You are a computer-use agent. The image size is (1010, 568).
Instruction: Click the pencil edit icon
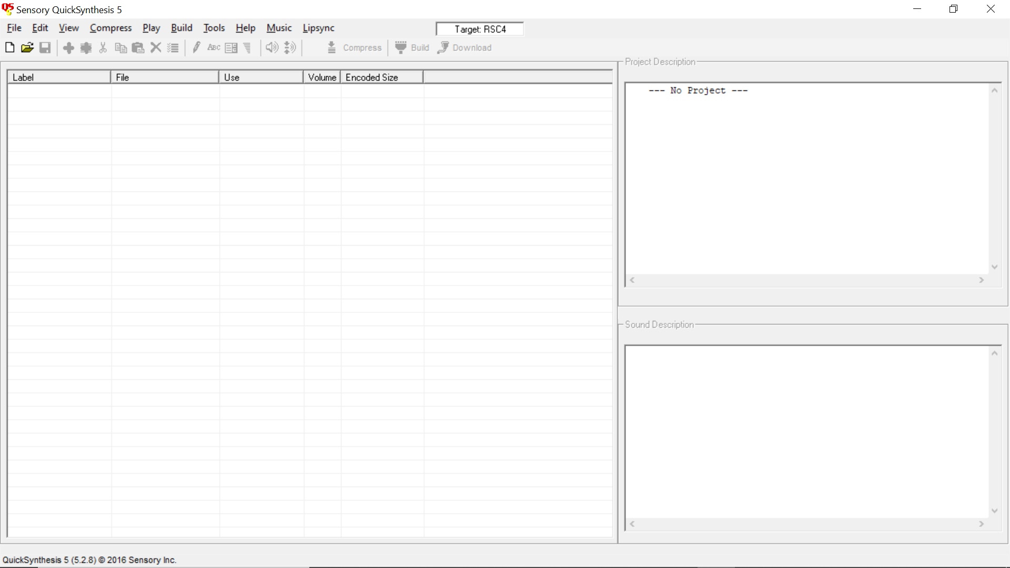tap(197, 47)
